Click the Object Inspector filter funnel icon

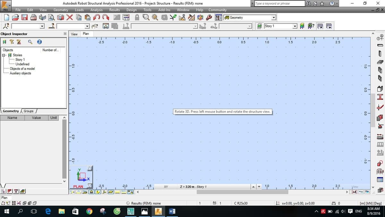point(12,42)
